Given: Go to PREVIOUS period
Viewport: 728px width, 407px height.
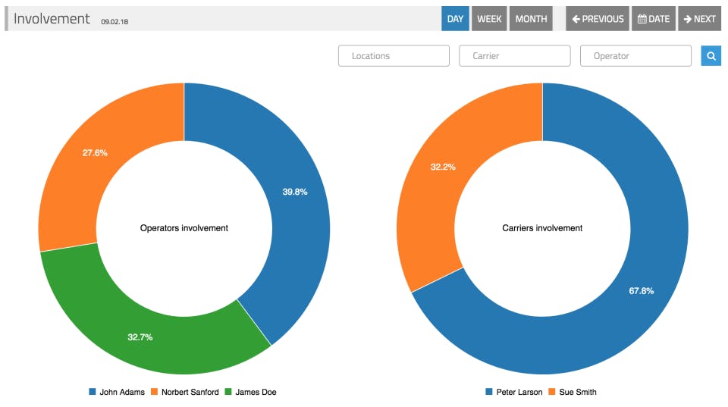Looking at the screenshot, I should [598, 18].
